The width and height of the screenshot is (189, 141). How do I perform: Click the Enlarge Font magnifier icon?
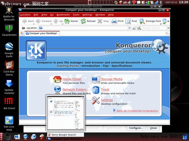[142, 21]
